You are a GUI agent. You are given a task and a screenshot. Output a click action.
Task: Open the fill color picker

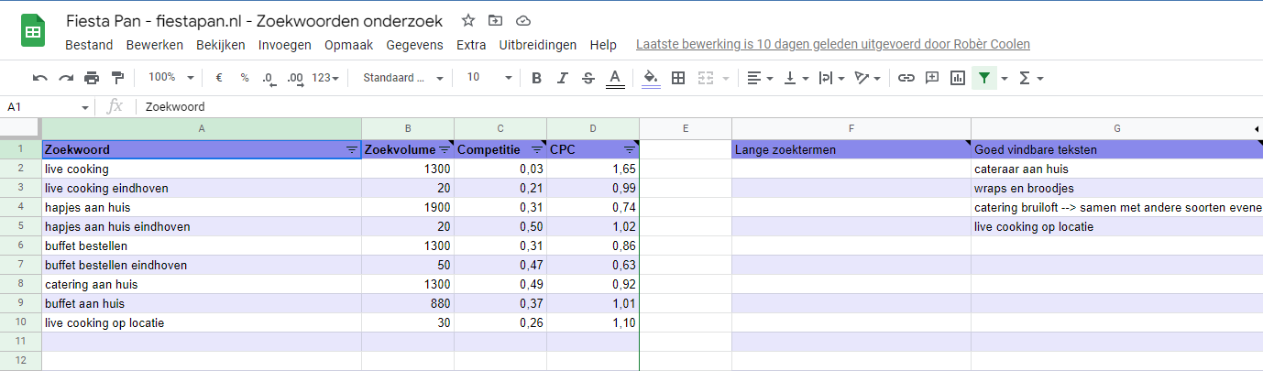tap(651, 78)
